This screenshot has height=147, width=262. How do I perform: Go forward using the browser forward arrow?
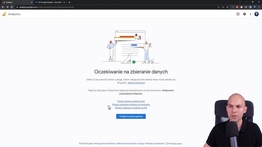point(7,7)
